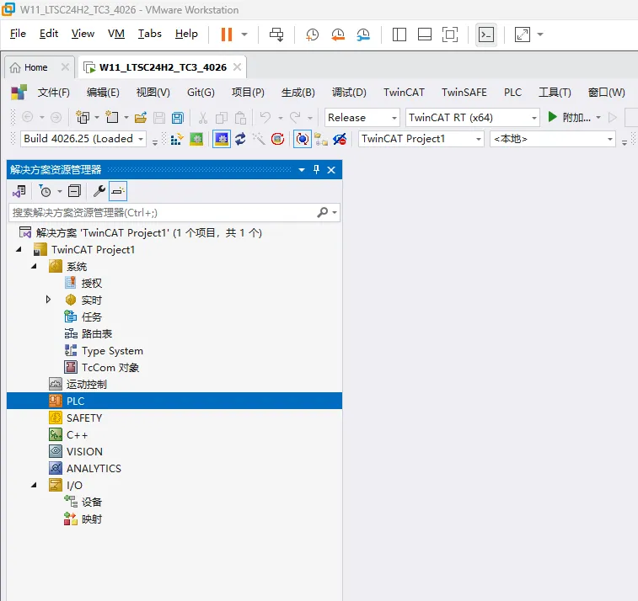Select the 路由表 routes node

point(96,333)
